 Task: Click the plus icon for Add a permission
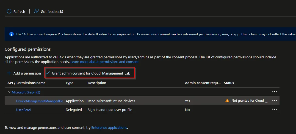(x=9, y=73)
